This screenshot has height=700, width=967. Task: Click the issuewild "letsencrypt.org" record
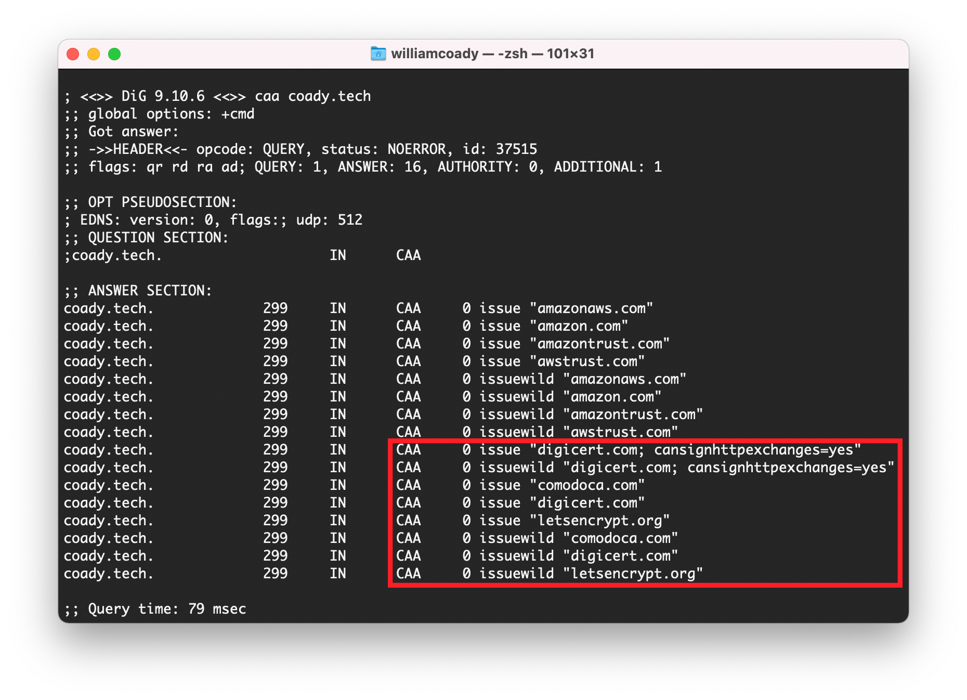383,574
